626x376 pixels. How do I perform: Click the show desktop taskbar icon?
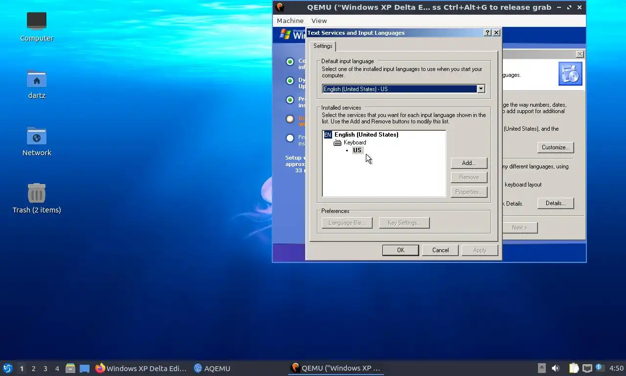[x=85, y=368]
